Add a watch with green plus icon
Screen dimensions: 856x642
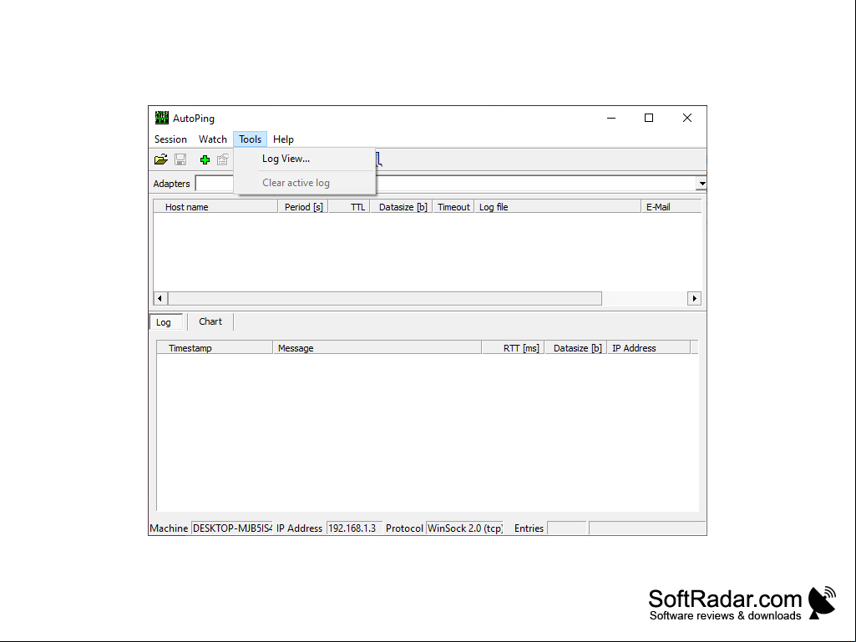coord(205,160)
